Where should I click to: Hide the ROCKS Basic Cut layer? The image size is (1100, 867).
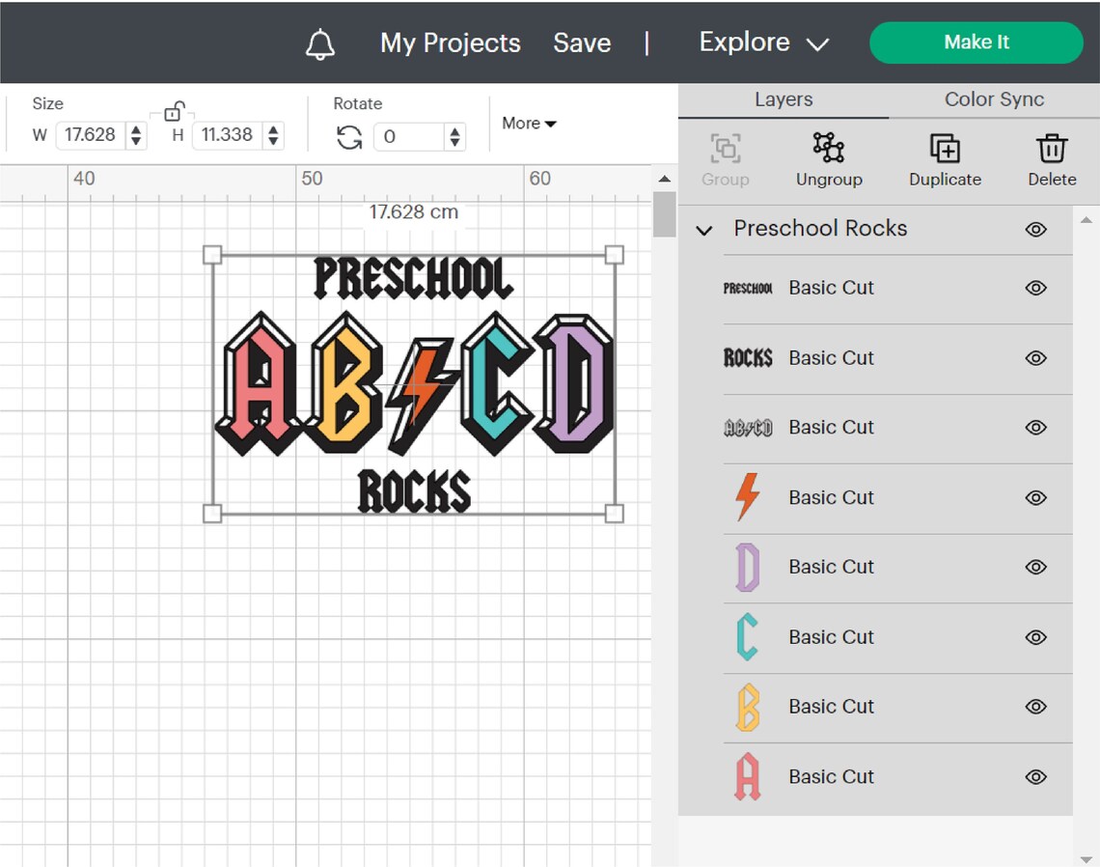[1034, 357]
